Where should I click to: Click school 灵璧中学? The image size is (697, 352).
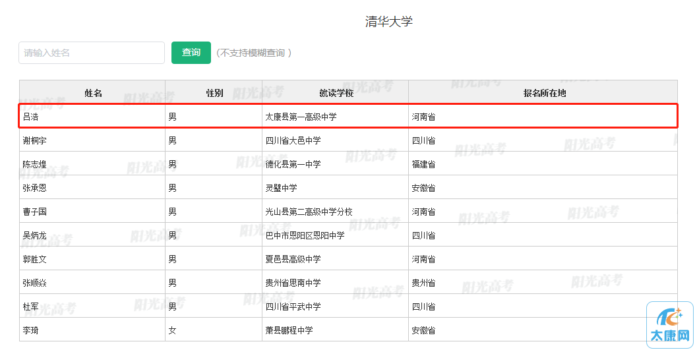coord(281,188)
